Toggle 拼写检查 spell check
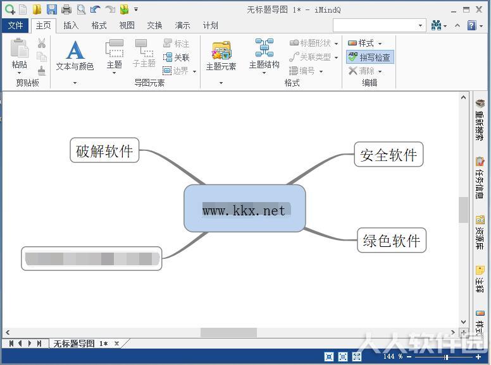Image resolution: width=491 pixels, height=365 pixels. point(370,57)
